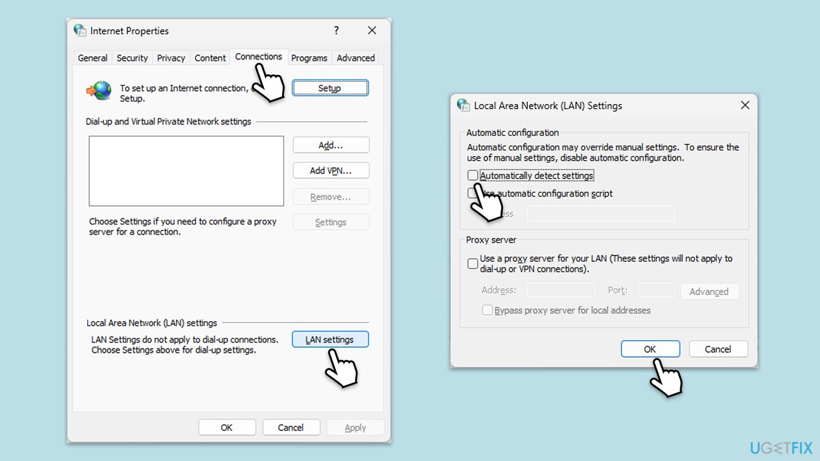Click 'Choose Settings if you need' proxy text

click(x=183, y=226)
